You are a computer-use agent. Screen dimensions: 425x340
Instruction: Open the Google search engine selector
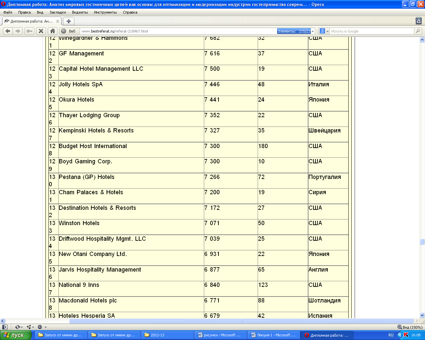pyautogui.click(x=324, y=31)
